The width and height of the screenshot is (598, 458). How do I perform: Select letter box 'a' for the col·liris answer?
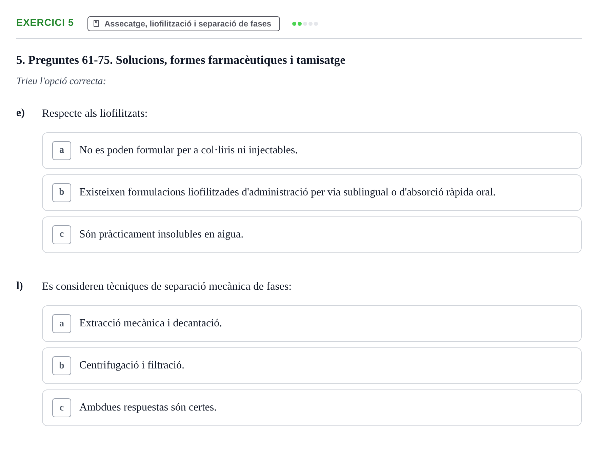pos(62,151)
